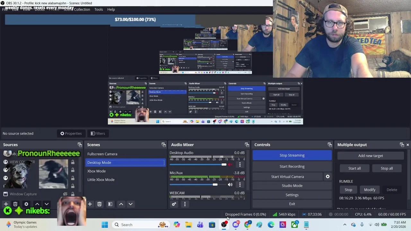Image resolution: width=411 pixels, height=231 pixels.
Task: Move scene up with Scenes up arrow
Action: point(121,204)
